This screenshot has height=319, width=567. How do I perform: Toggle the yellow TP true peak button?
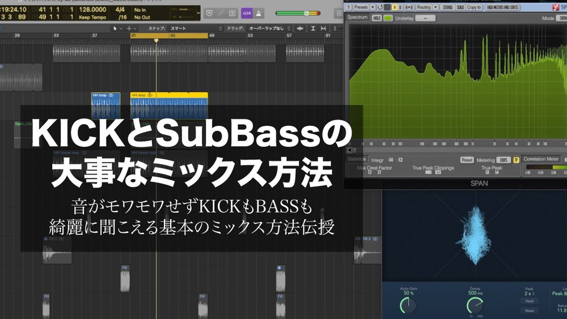pos(516,160)
